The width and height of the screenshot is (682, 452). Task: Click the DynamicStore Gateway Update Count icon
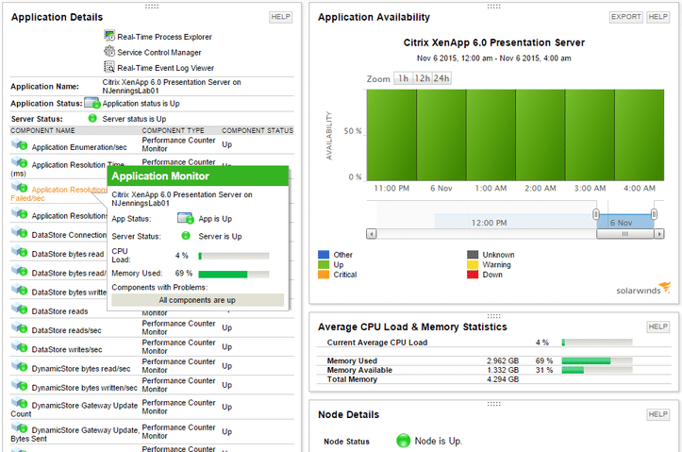click(x=19, y=402)
